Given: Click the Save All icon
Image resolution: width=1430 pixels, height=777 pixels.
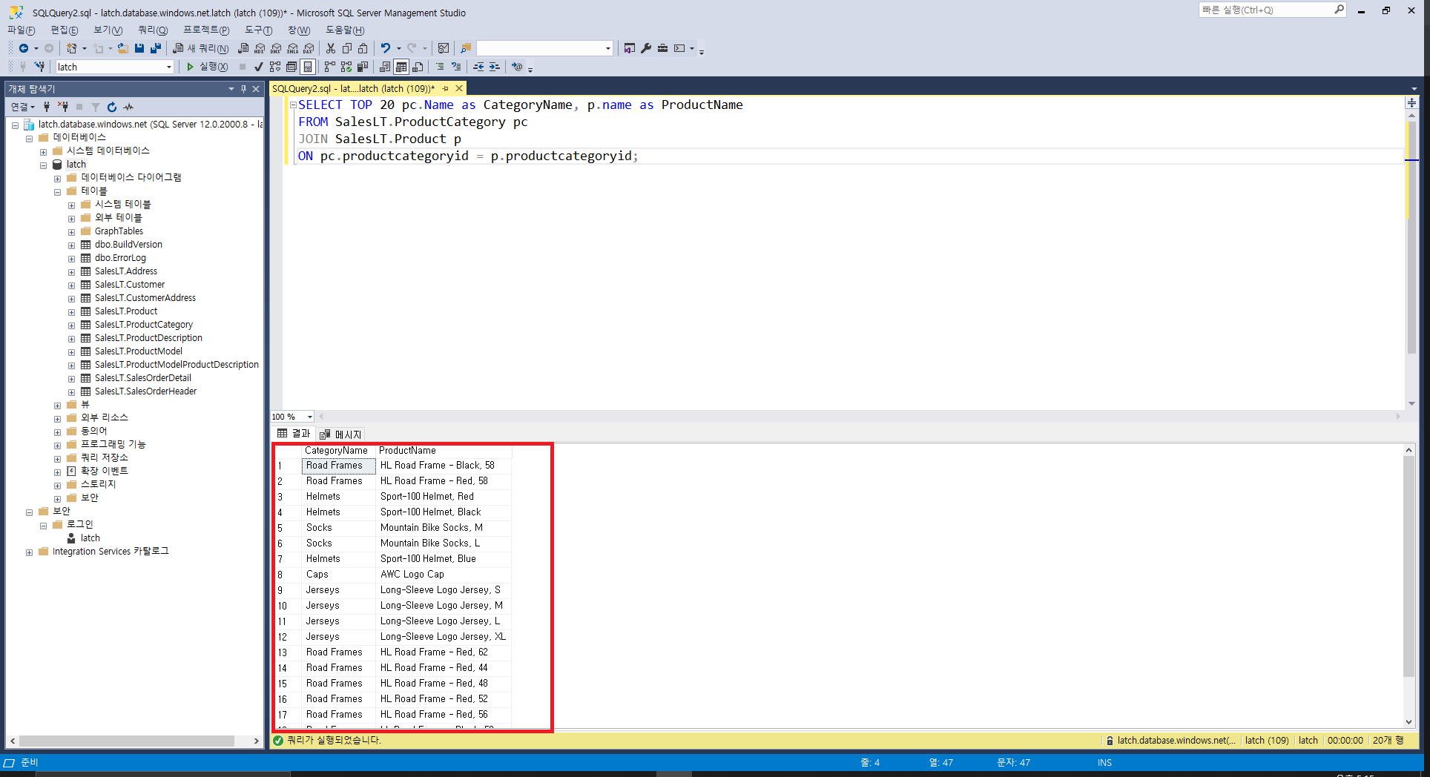Looking at the screenshot, I should pyautogui.click(x=156, y=48).
